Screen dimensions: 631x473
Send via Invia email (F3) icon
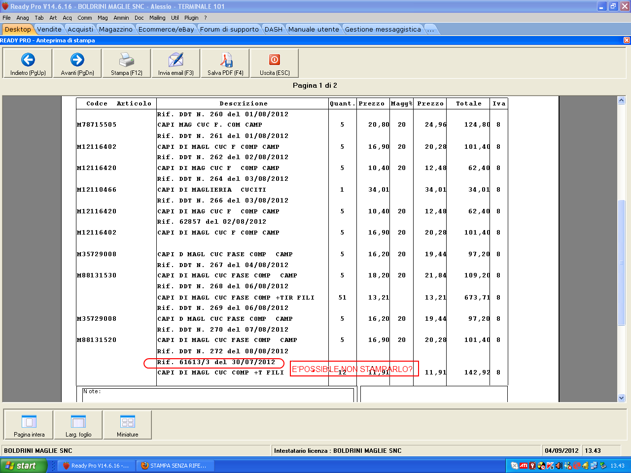point(176,63)
